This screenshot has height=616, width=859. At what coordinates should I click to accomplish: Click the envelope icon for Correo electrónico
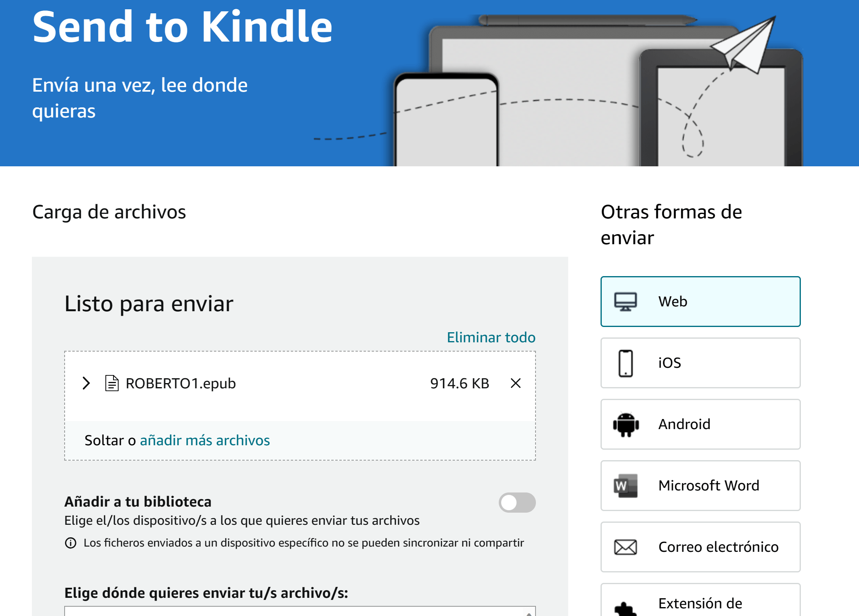[x=625, y=547]
